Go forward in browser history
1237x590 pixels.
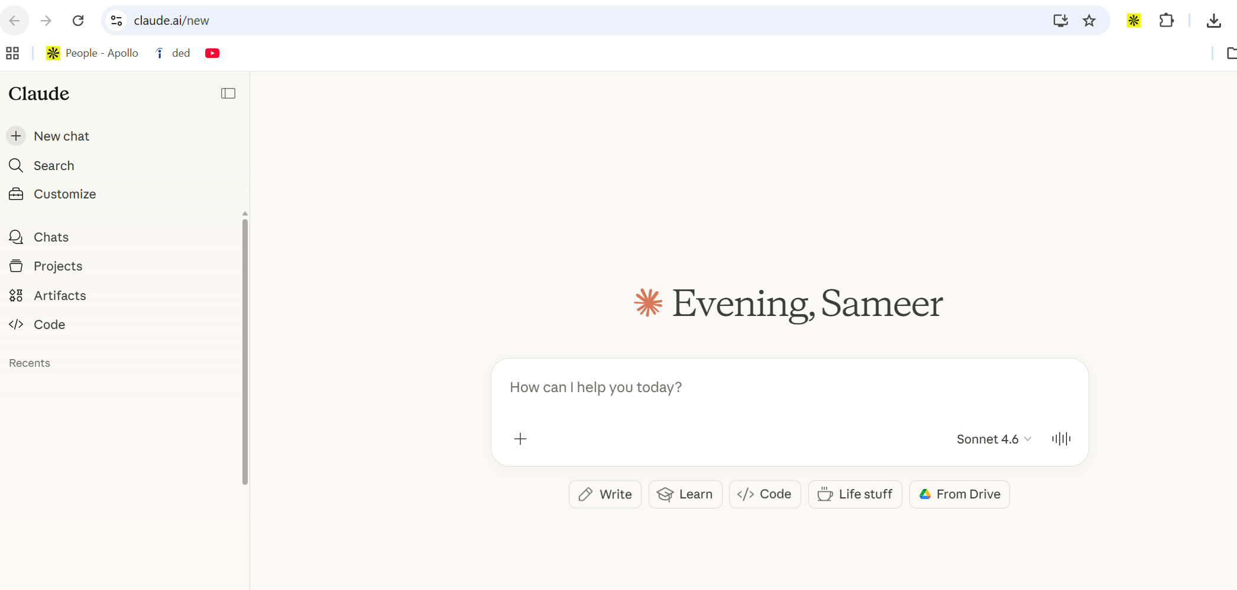point(46,21)
